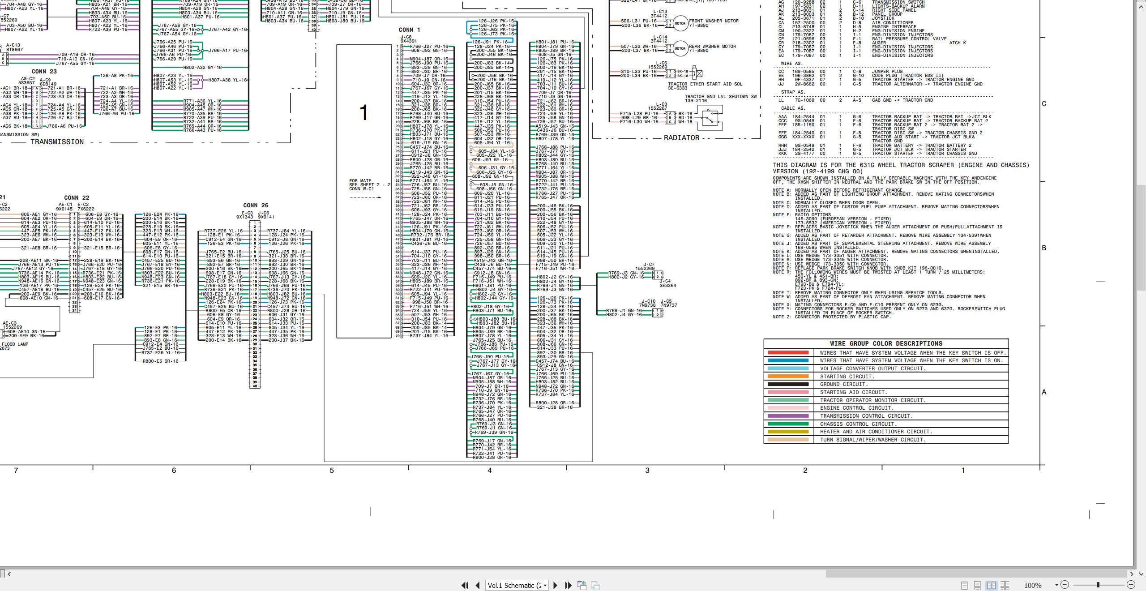1146x591 pixels.
Task: Click the front washer MOTOR symbol
Action: point(680,23)
